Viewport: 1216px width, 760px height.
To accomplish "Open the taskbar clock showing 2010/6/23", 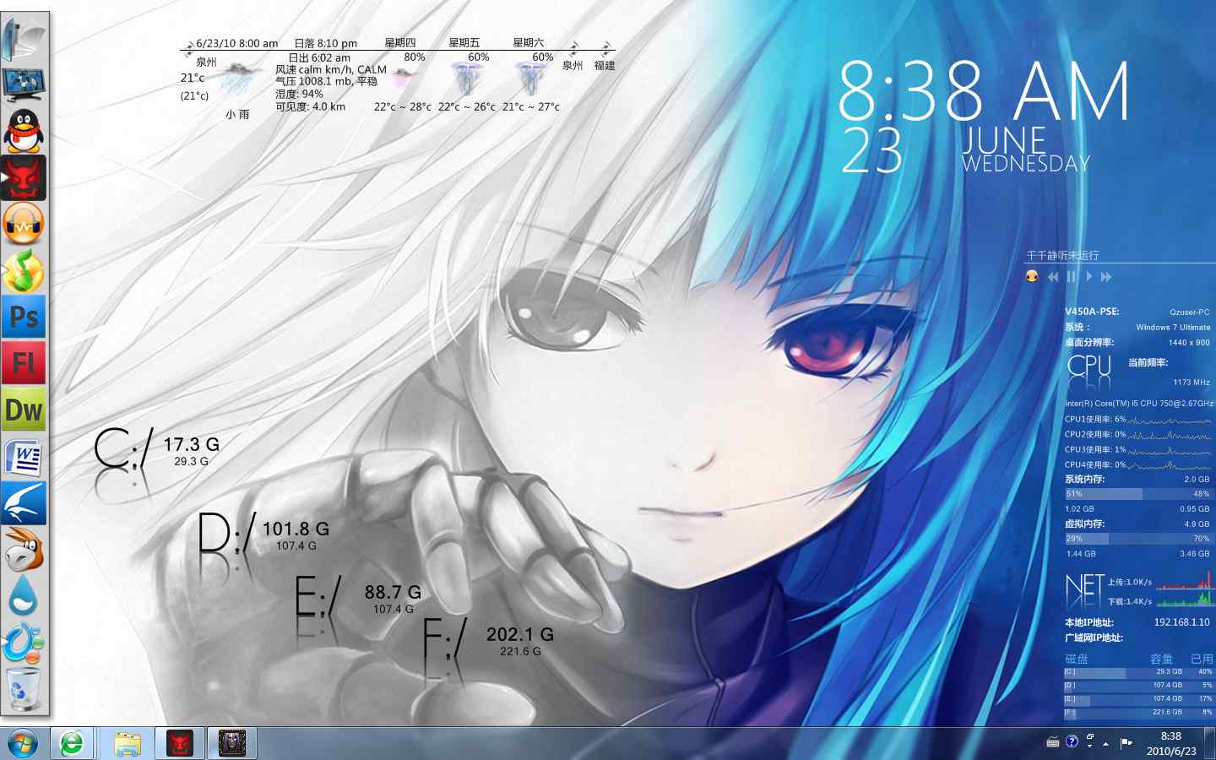I will click(x=1171, y=744).
